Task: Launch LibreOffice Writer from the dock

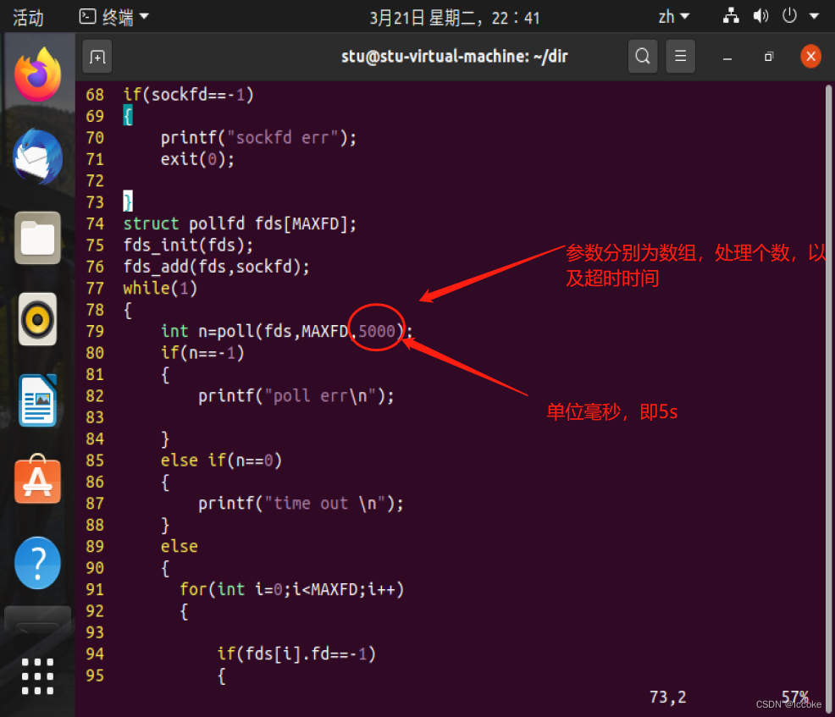Action: pyautogui.click(x=37, y=400)
